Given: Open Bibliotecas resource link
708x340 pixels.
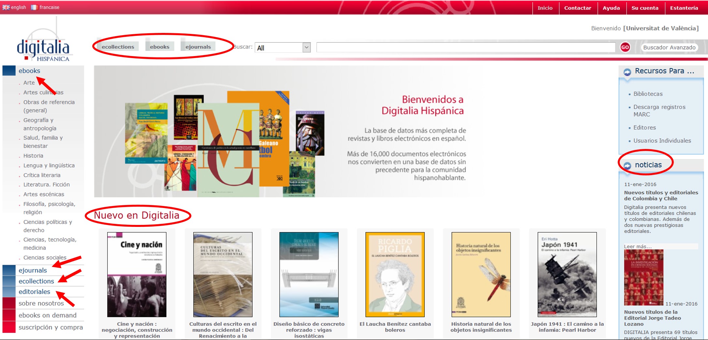Looking at the screenshot, I should (648, 94).
